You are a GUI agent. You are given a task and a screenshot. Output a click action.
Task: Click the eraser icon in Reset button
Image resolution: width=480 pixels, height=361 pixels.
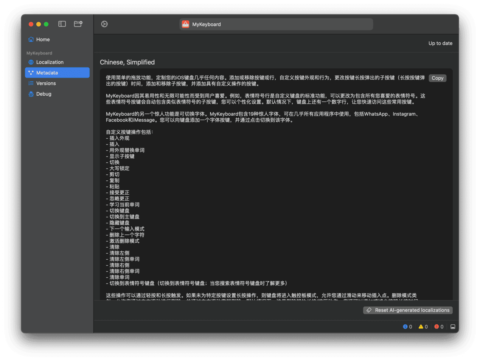pos(369,310)
